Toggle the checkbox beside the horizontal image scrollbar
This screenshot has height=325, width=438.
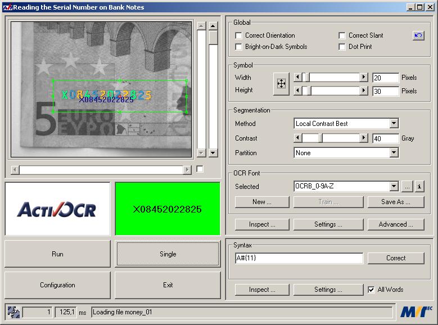(200, 169)
